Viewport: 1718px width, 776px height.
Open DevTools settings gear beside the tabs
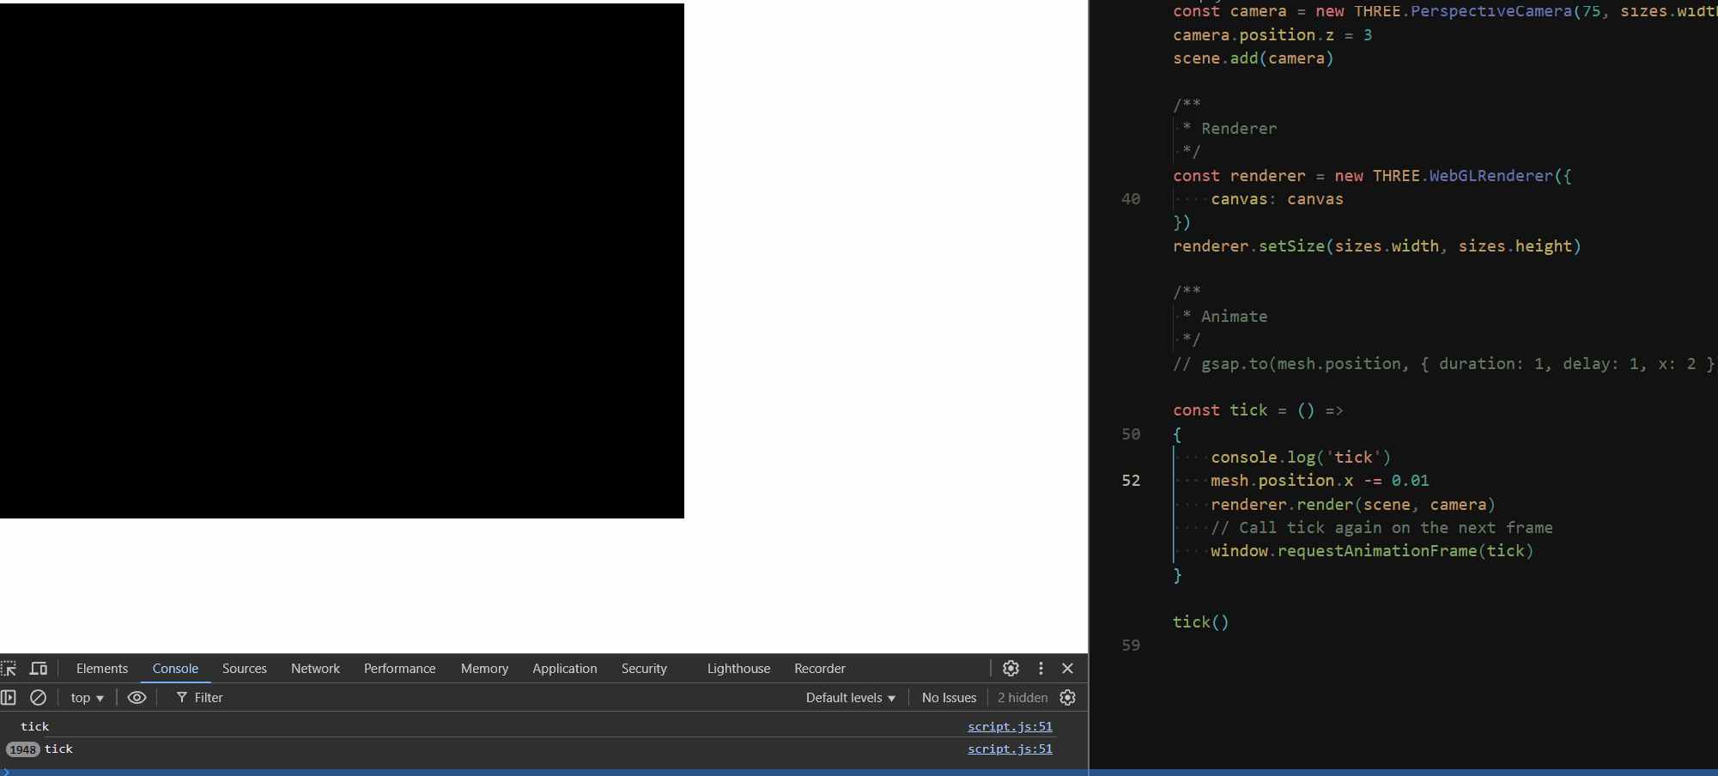coord(1011,669)
